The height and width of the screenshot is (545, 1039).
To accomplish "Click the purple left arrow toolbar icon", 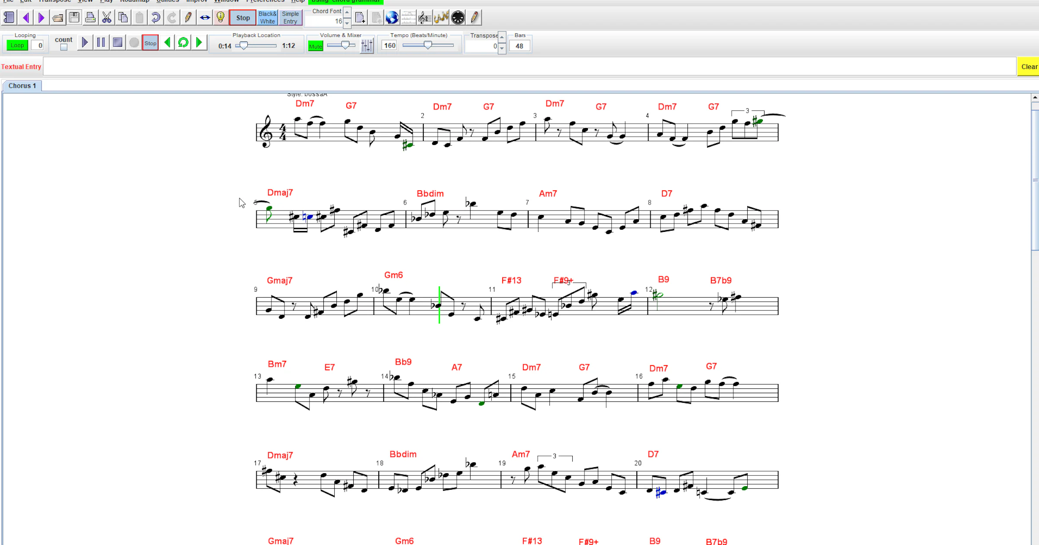I will 26,18.
